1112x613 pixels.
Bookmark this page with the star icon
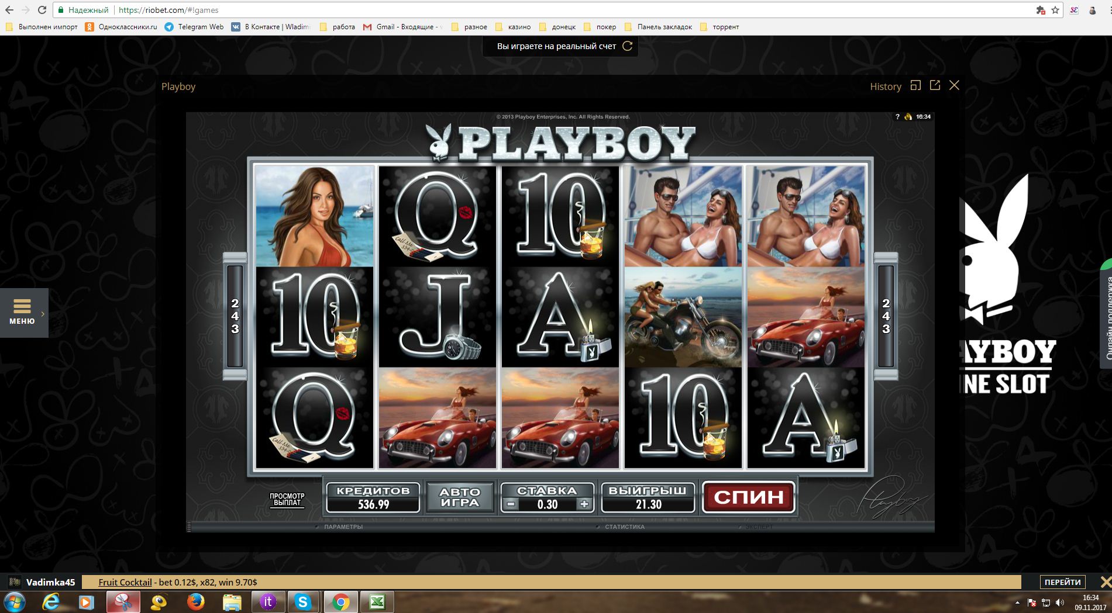(1055, 10)
